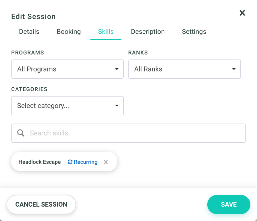257x221 pixels.
Task: Open the Description tab
Action: point(148,31)
